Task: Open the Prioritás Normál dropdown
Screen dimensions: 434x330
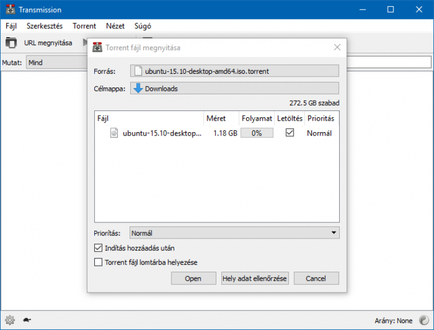Action: click(x=235, y=233)
